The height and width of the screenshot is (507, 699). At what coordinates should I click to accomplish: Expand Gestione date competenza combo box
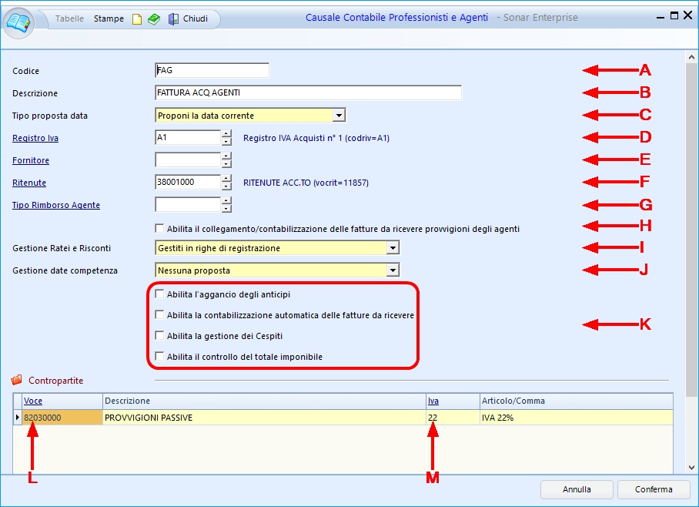pos(393,270)
